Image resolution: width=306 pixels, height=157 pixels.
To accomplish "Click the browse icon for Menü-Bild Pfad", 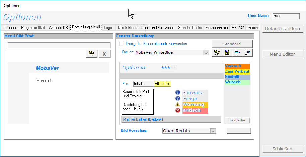I will coord(92,54).
